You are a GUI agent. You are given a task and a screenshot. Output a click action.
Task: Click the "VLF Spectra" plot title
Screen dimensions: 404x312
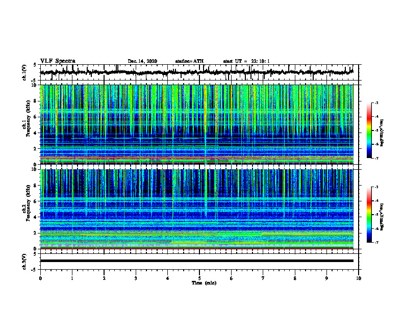click(x=58, y=61)
